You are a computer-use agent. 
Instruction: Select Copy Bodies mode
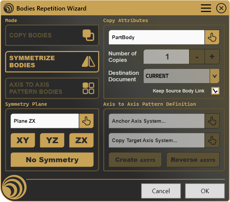coord(52,35)
